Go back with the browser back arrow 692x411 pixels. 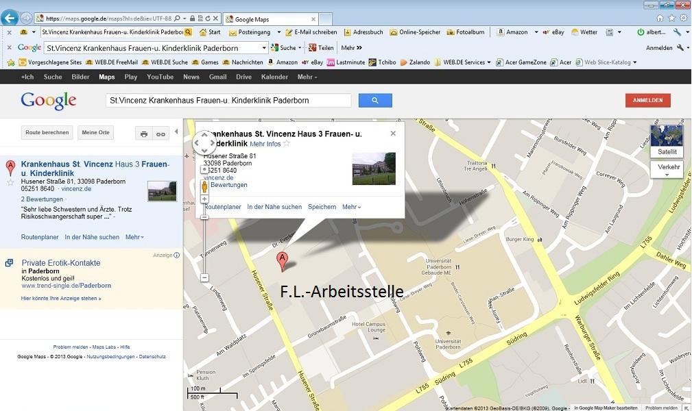[10, 18]
